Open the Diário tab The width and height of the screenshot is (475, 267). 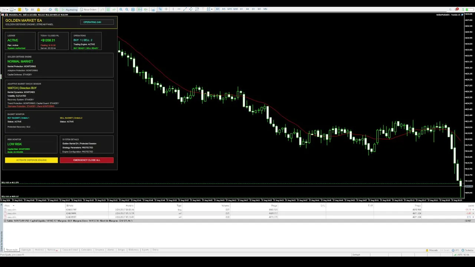point(155,250)
